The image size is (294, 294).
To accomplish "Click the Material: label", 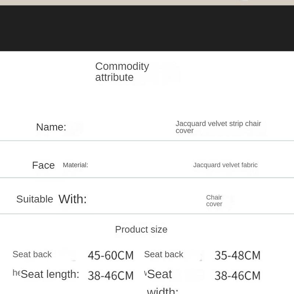I will click(x=75, y=165).
